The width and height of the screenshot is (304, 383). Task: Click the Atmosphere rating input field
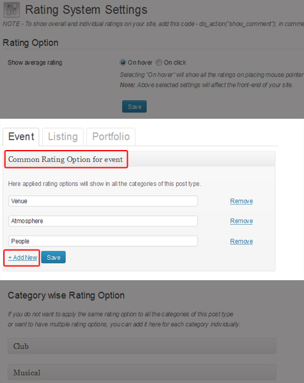103,221
